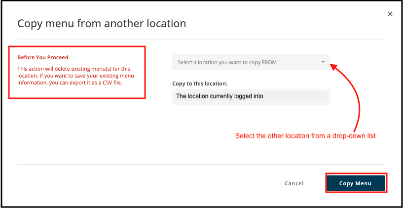The width and height of the screenshot is (403, 208).
Task: Click the Cancel link
Action: (294, 183)
